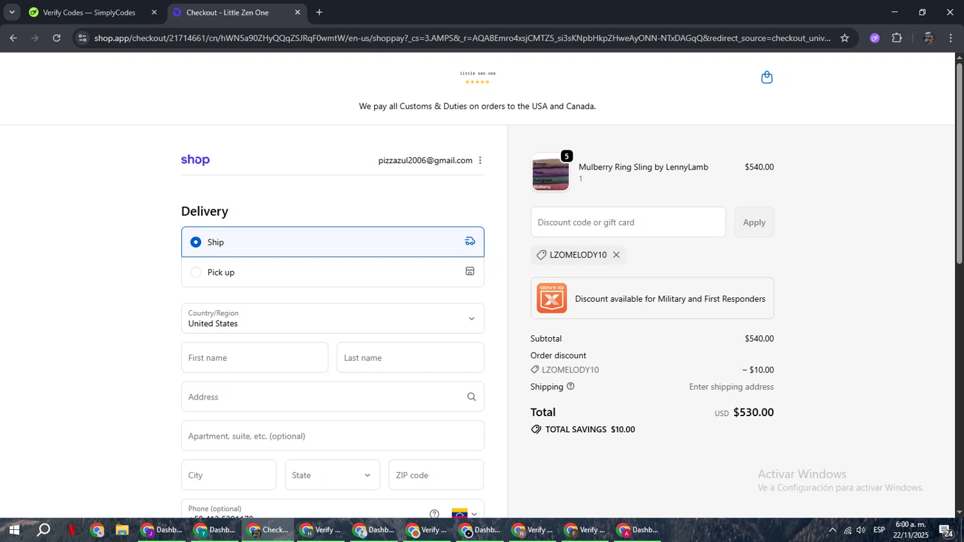Click the pizzazul2006@gmail.com account email

425,161
